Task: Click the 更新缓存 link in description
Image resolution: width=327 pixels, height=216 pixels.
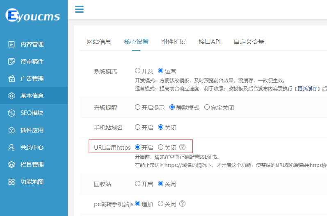Action: click(x=309, y=88)
